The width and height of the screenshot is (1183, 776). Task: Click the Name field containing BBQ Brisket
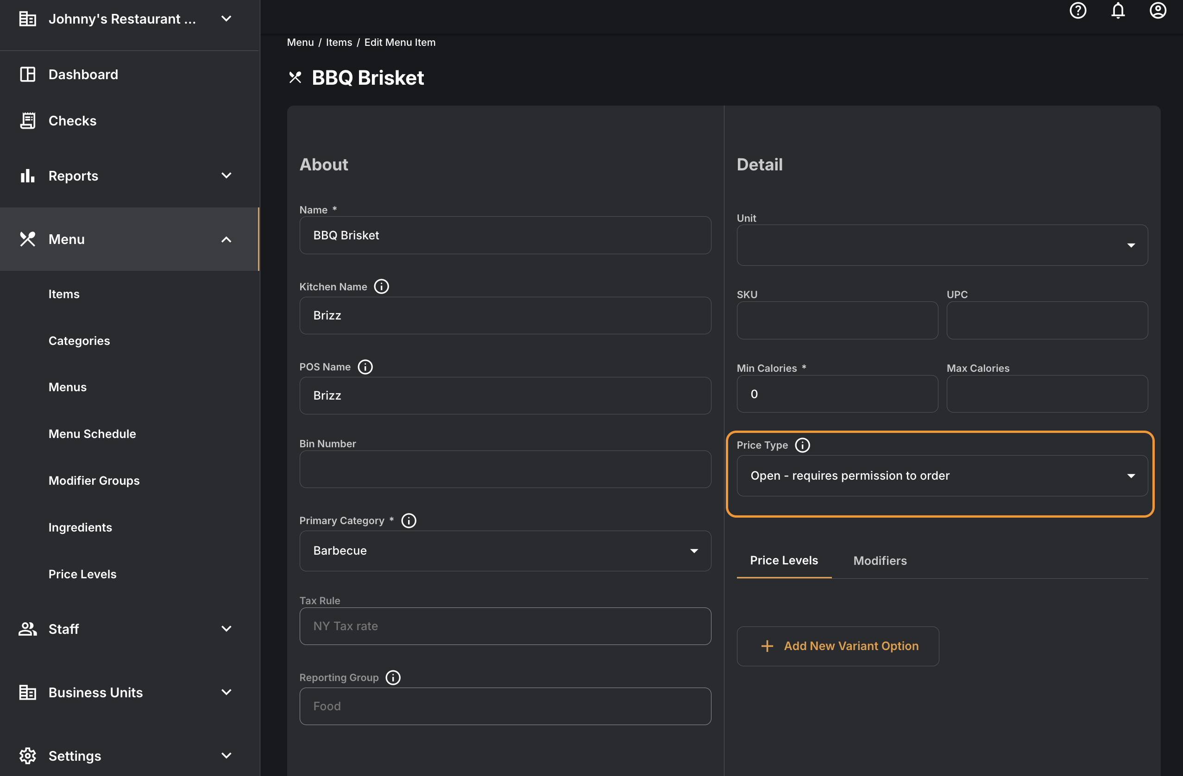[x=505, y=236]
